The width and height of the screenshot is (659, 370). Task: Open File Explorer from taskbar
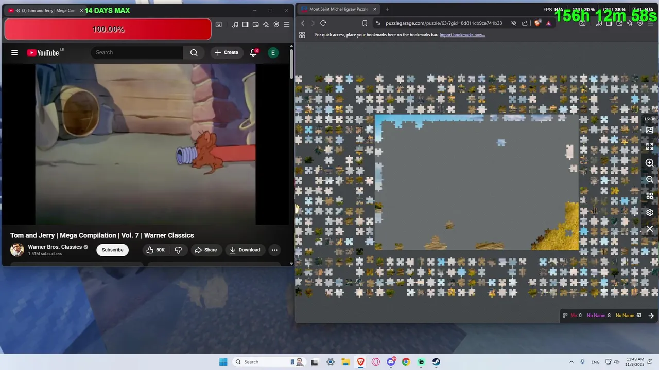coord(345,362)
